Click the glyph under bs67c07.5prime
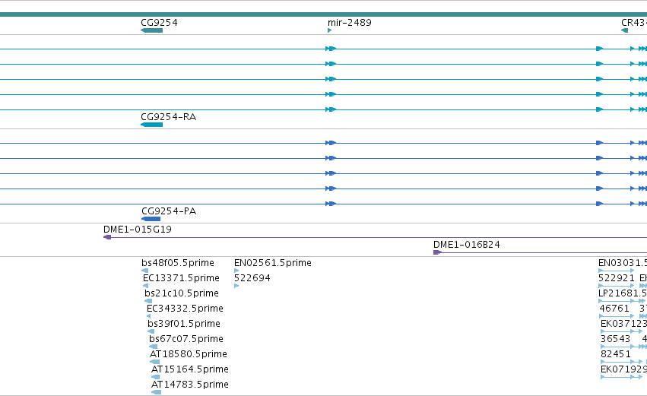 (153, 347)
